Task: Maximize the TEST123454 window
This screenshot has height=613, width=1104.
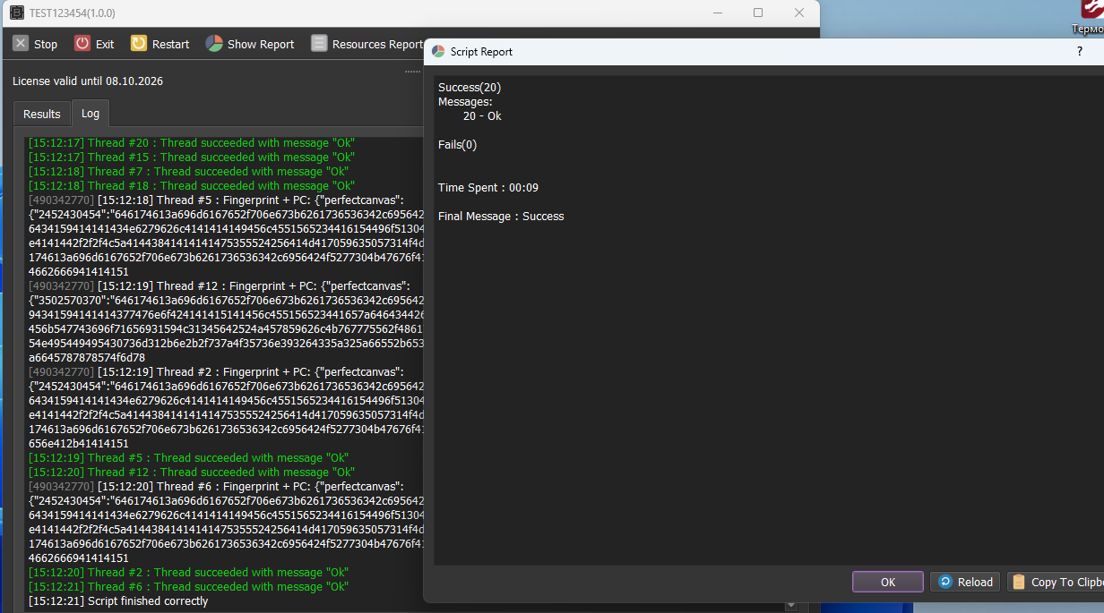Action: 758,13
